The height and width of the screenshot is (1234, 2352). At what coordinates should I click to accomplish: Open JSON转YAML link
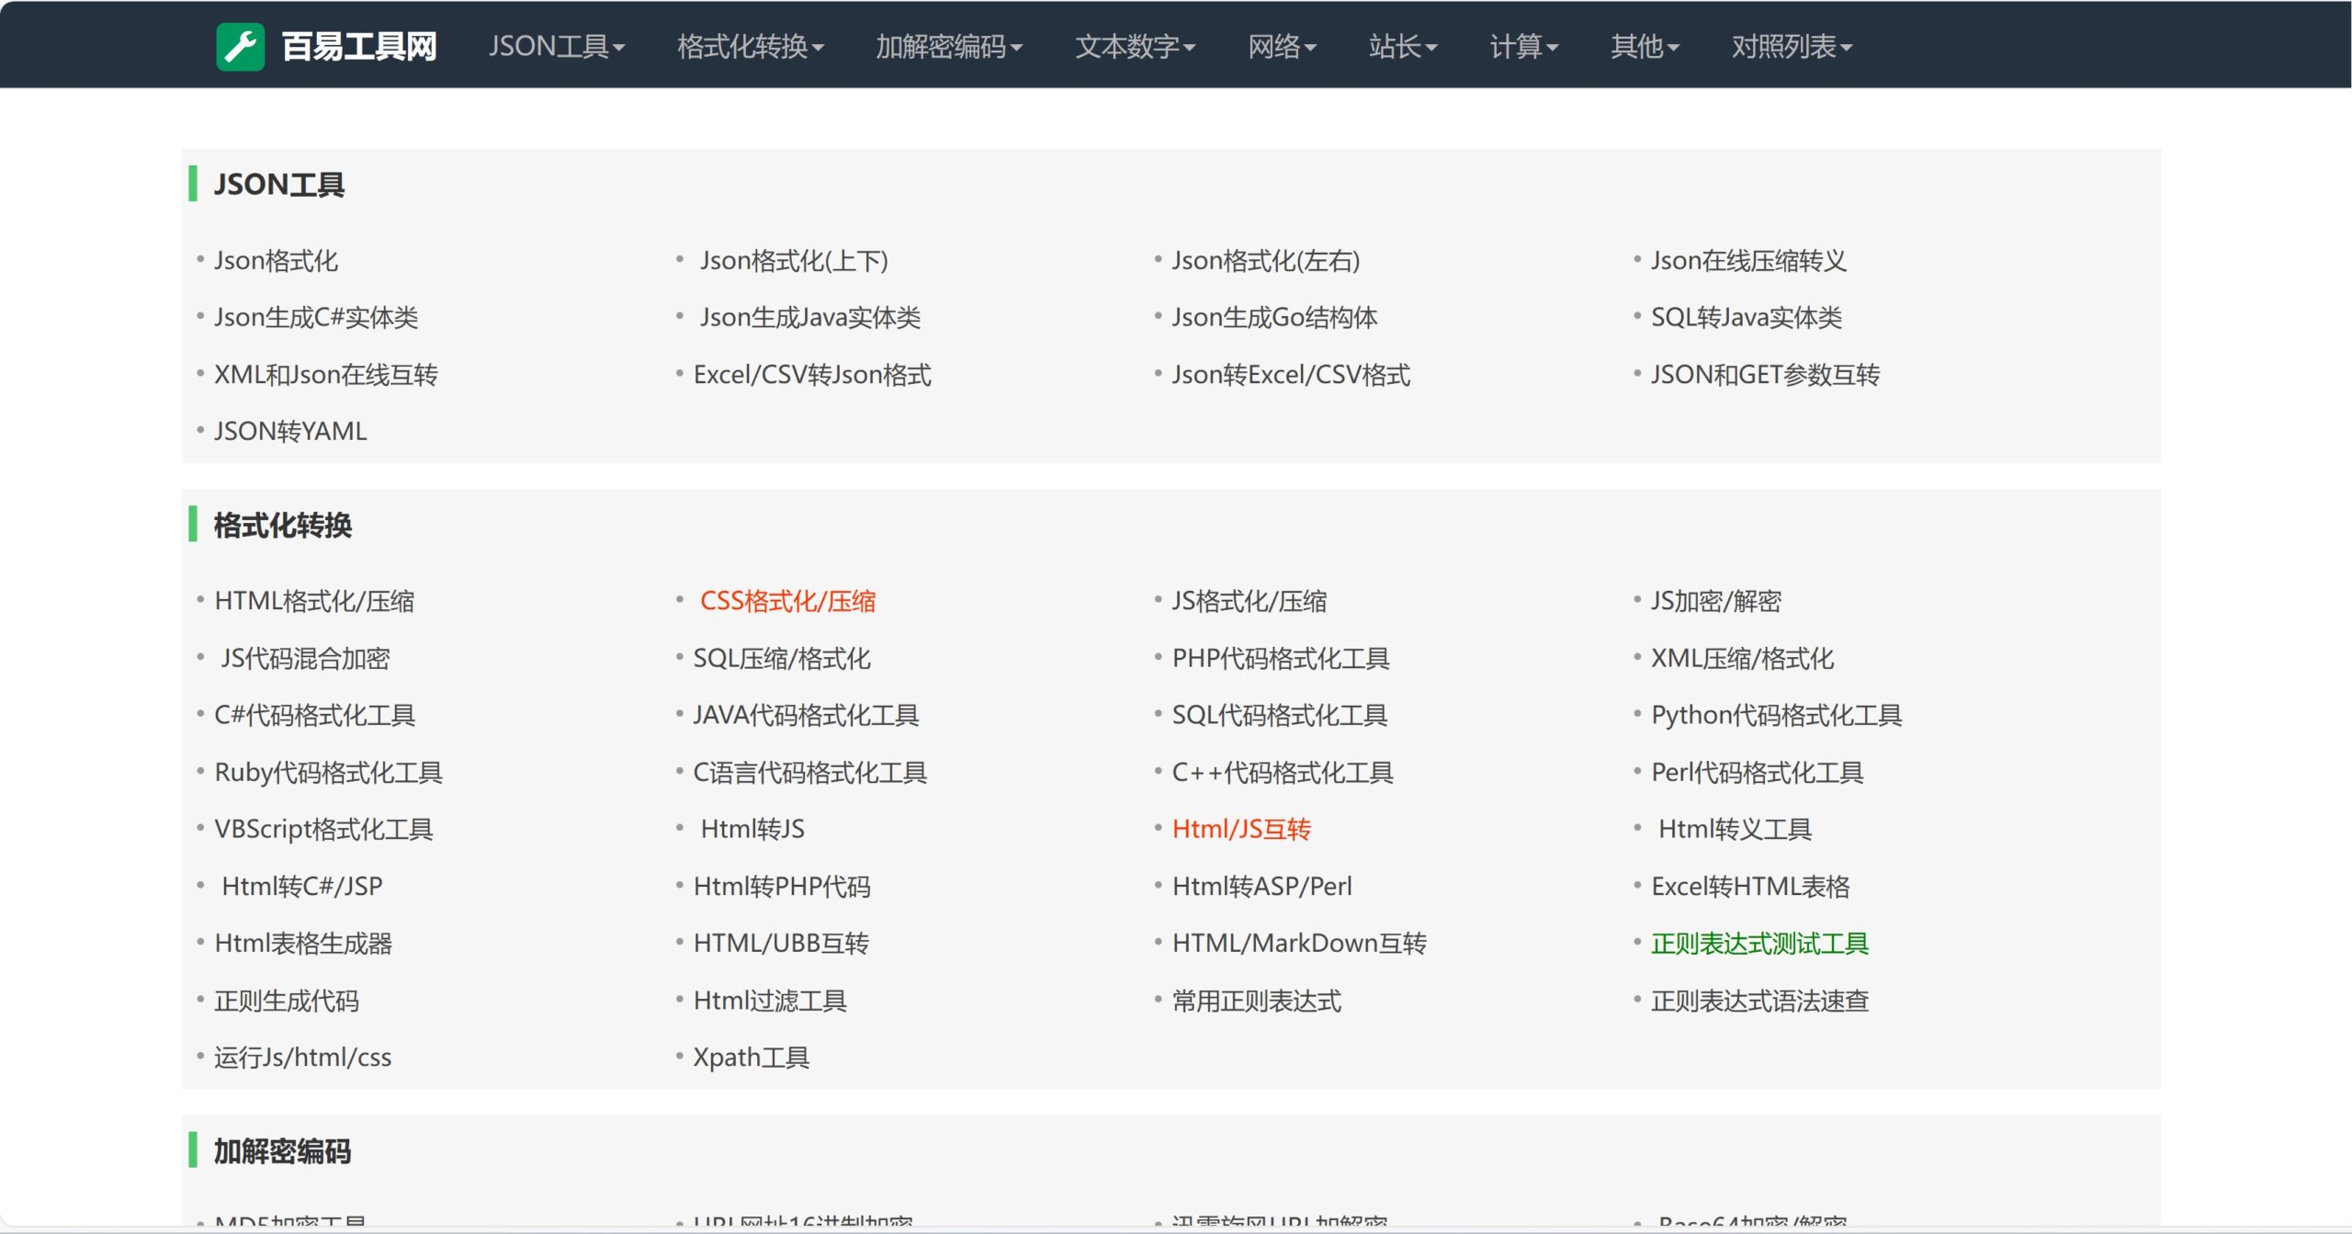pyautogui.click(x=290, y=432)
